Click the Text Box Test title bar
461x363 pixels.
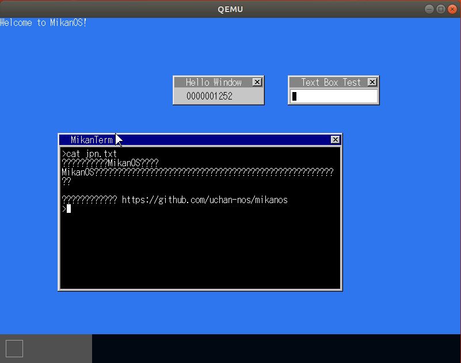(328, 82)
